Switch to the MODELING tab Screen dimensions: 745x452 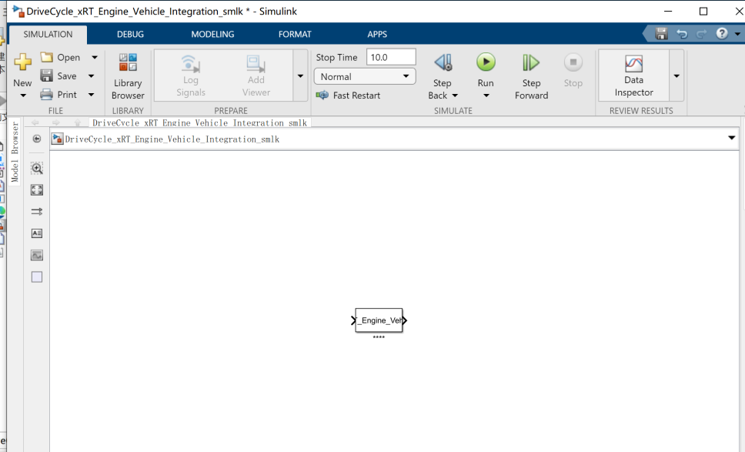(212, 35)
